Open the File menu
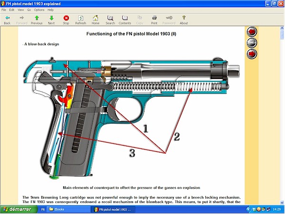 (x=4, y=10)
